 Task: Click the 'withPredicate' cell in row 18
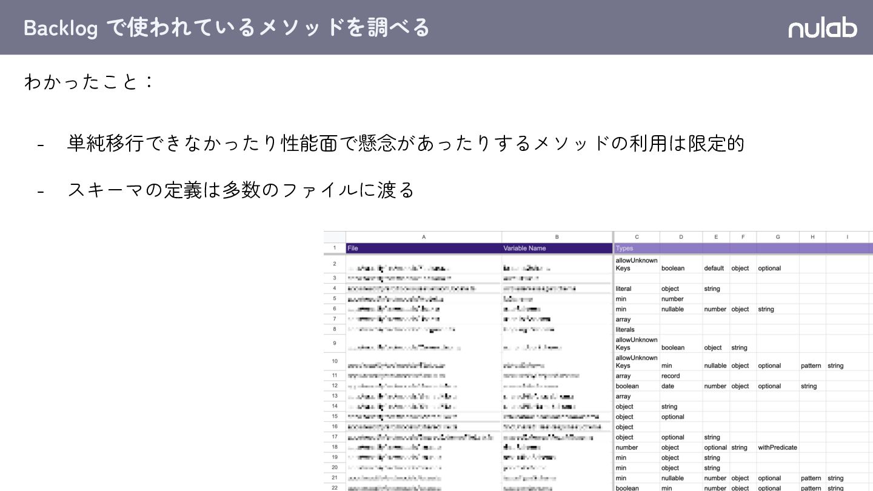(778, 447)
